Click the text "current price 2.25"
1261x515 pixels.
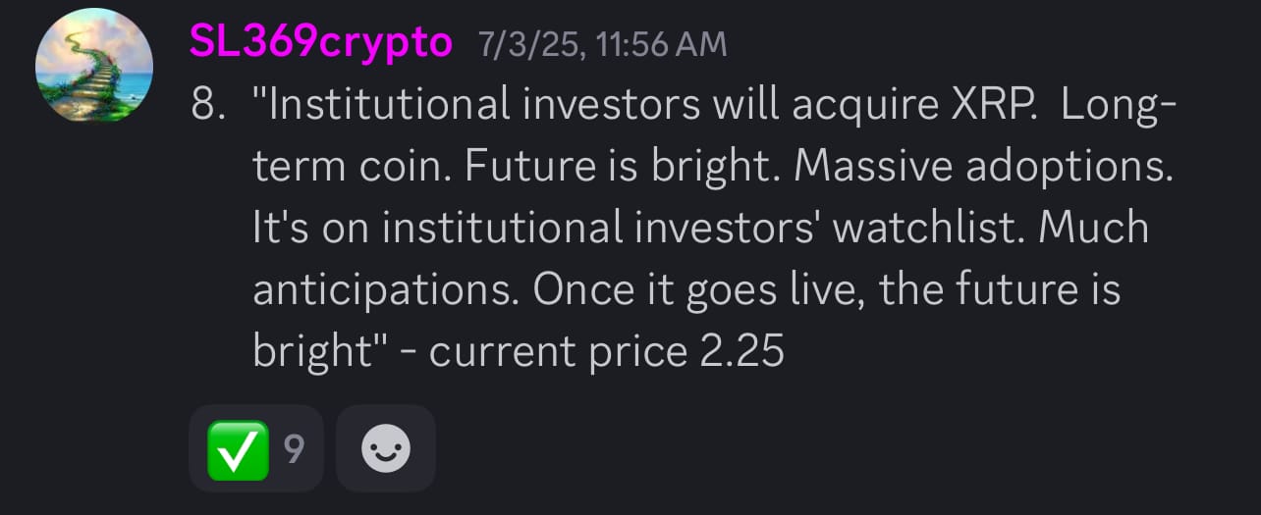click(x=607, y=351)
